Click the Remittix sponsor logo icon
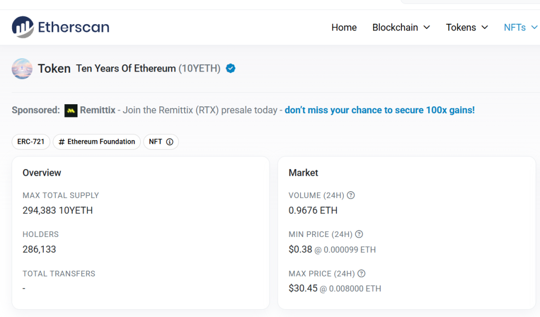Image resolution: width=540 pixels, height=317 pixels. (71, 111)
